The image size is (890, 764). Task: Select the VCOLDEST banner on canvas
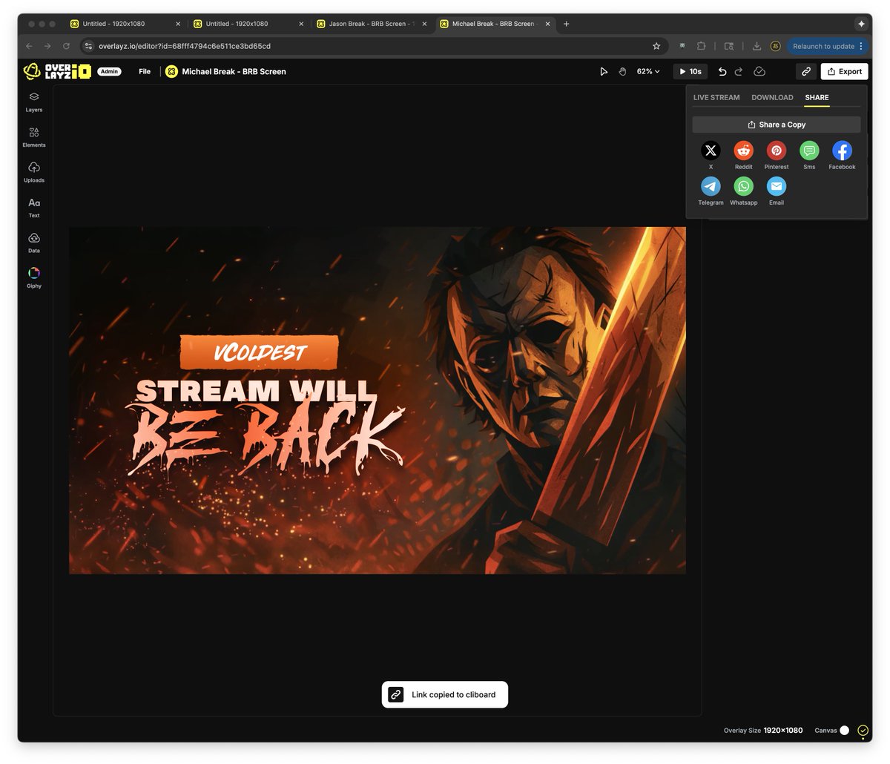tap(259, 352)
